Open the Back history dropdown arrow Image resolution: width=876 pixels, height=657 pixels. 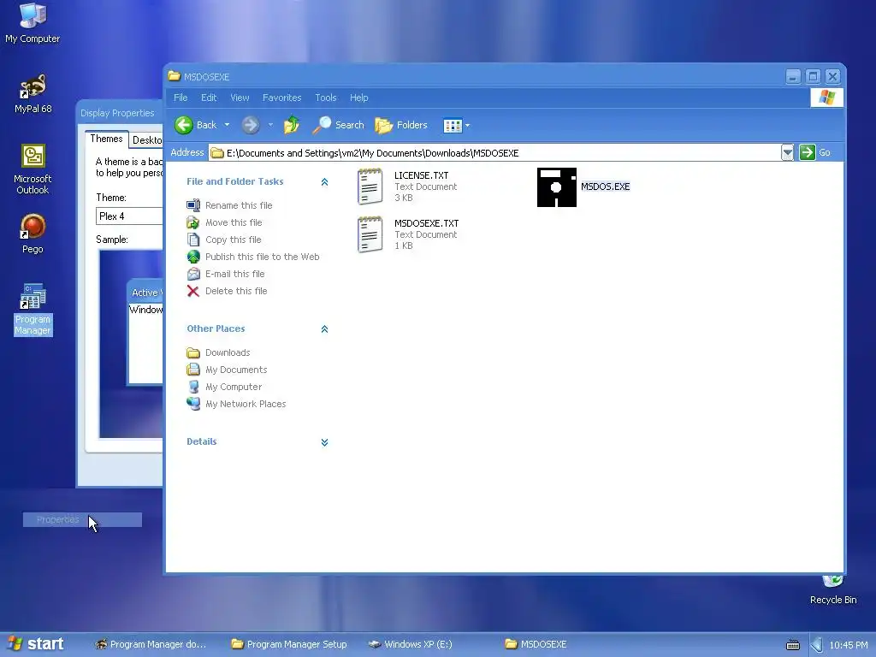tap(227, 125)
